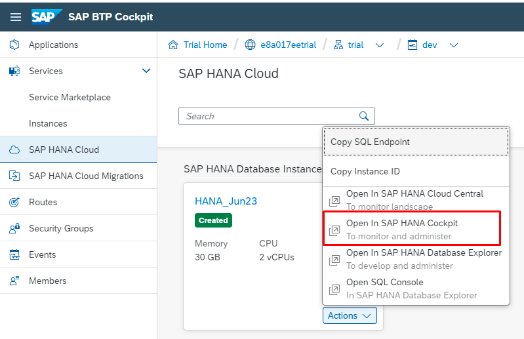Collapse the Services section chevron

point(146,71)
